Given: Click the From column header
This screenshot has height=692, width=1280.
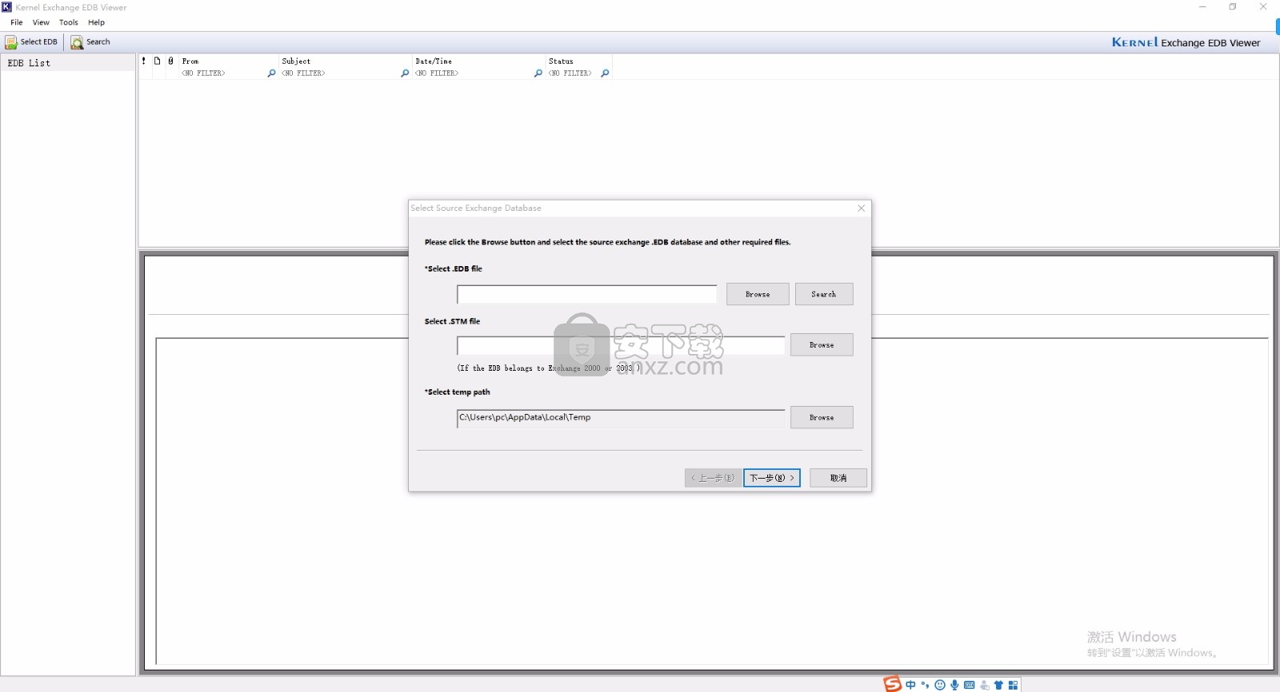Looking at the screenshot, I should pos(228,61).
